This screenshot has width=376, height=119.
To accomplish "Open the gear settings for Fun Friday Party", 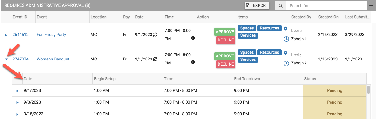I will [285, 28].
